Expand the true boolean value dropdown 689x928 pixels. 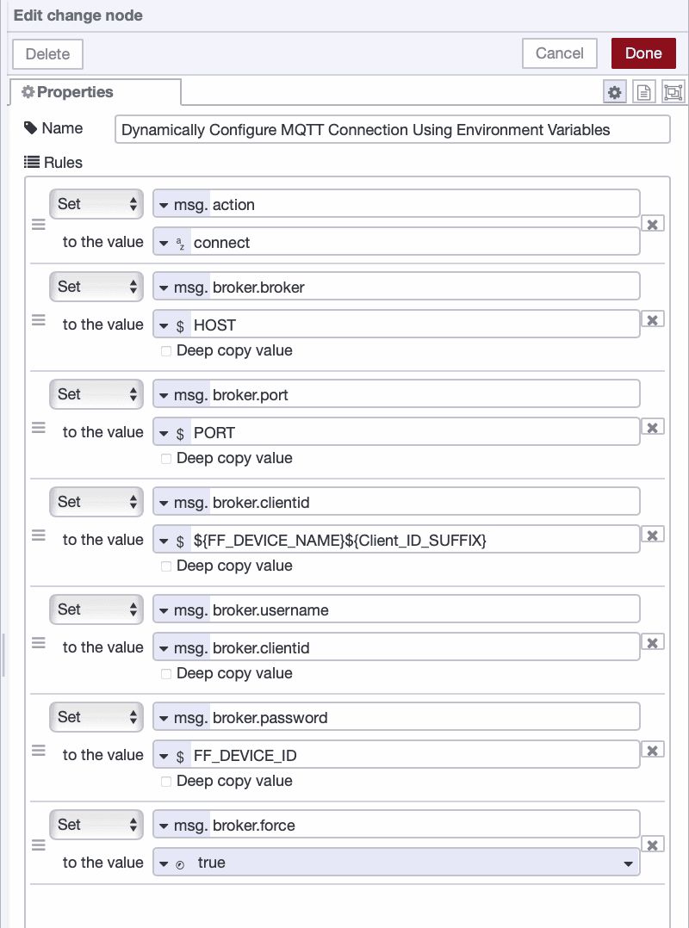628,863
